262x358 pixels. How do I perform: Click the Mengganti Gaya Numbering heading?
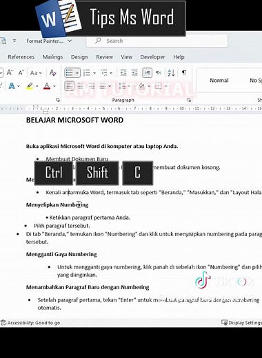click(61, 254)
